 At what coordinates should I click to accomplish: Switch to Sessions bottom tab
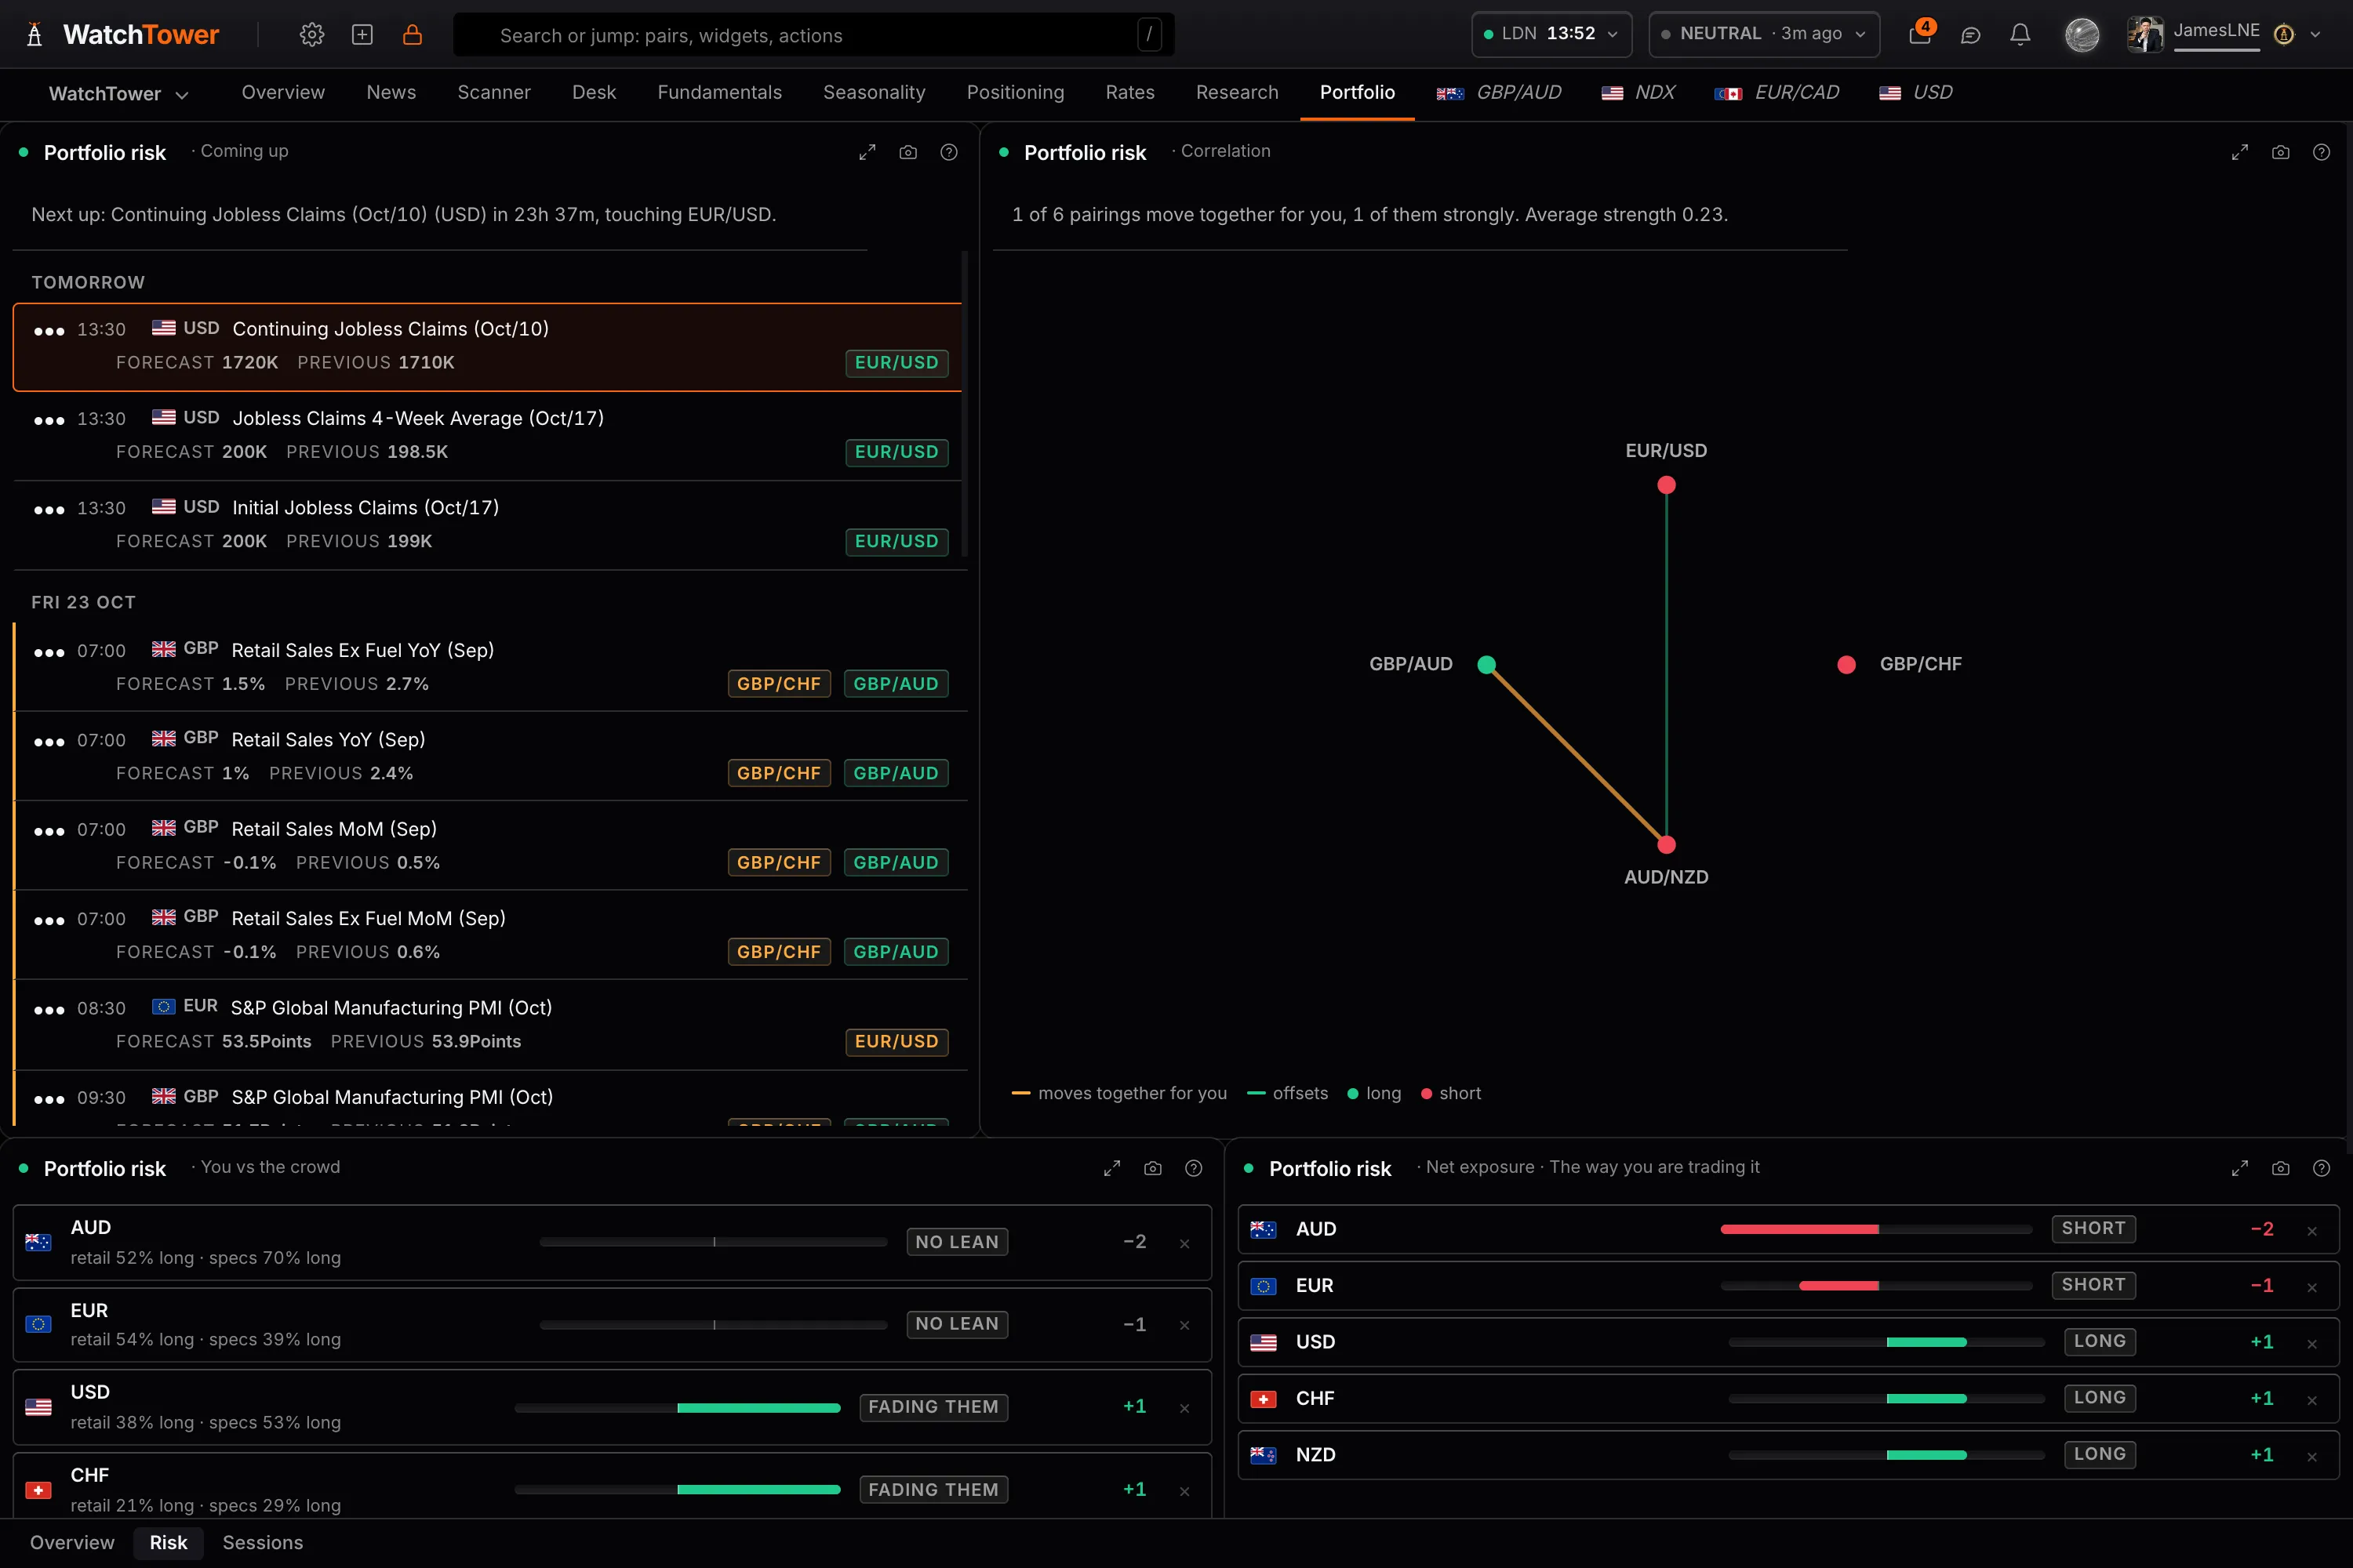point(262,1543)
